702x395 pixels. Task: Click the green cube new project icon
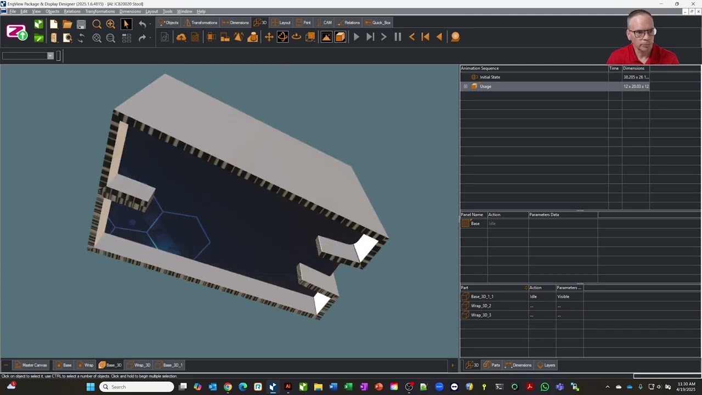click(x=38, y=24)
